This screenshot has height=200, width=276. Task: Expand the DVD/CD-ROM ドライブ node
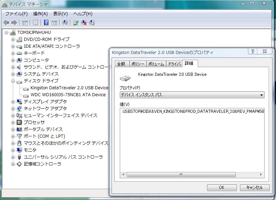coord(13,39)
